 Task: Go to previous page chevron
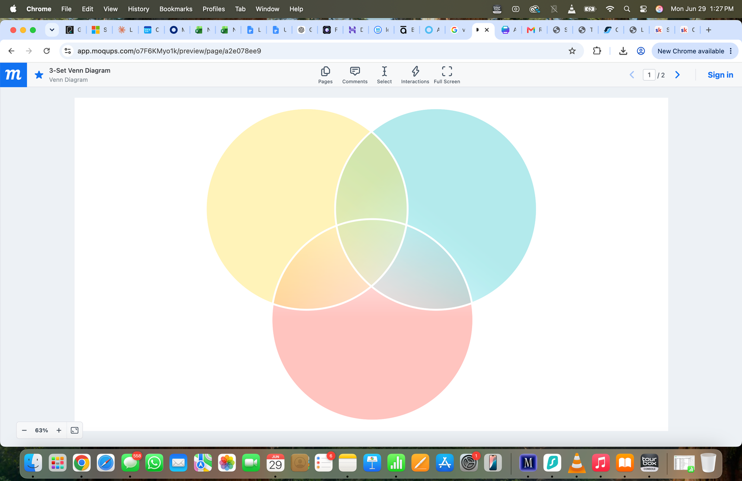[x=632, y=75]
